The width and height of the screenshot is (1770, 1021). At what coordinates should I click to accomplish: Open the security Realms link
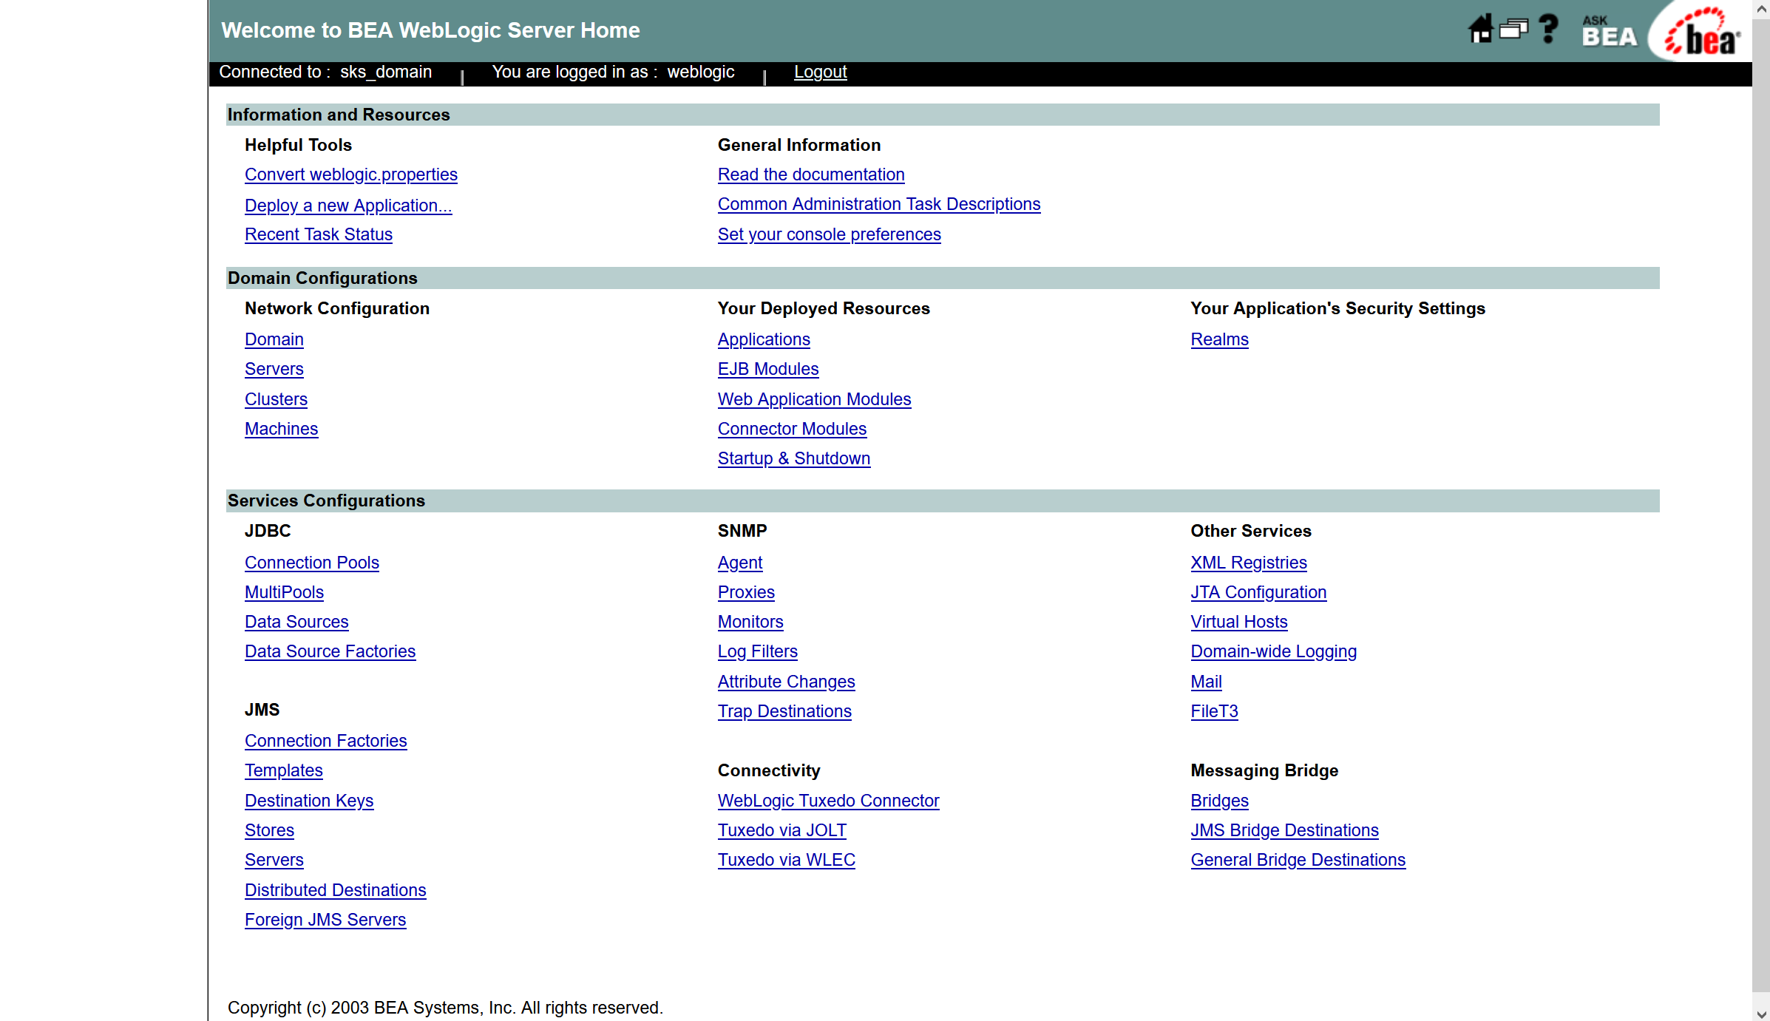[1219, 339]
